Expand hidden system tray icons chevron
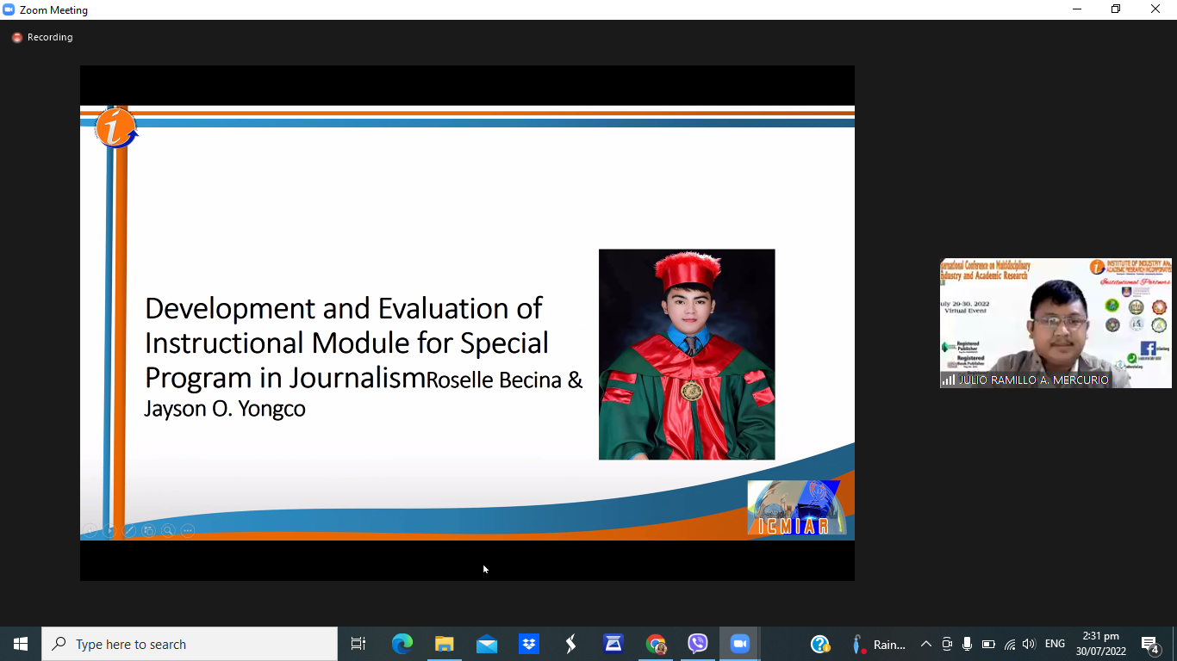This screenshot has height=661, width=1177. [926, 644]
